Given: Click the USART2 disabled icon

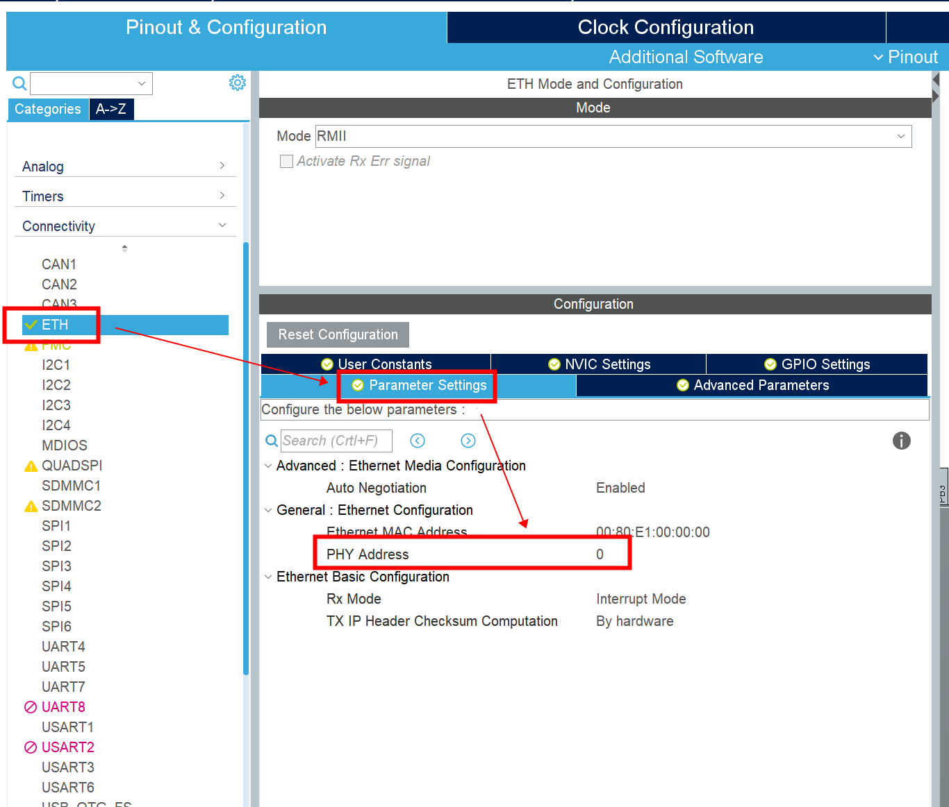Looking at the screenshot, I should (x=31, y=747).
